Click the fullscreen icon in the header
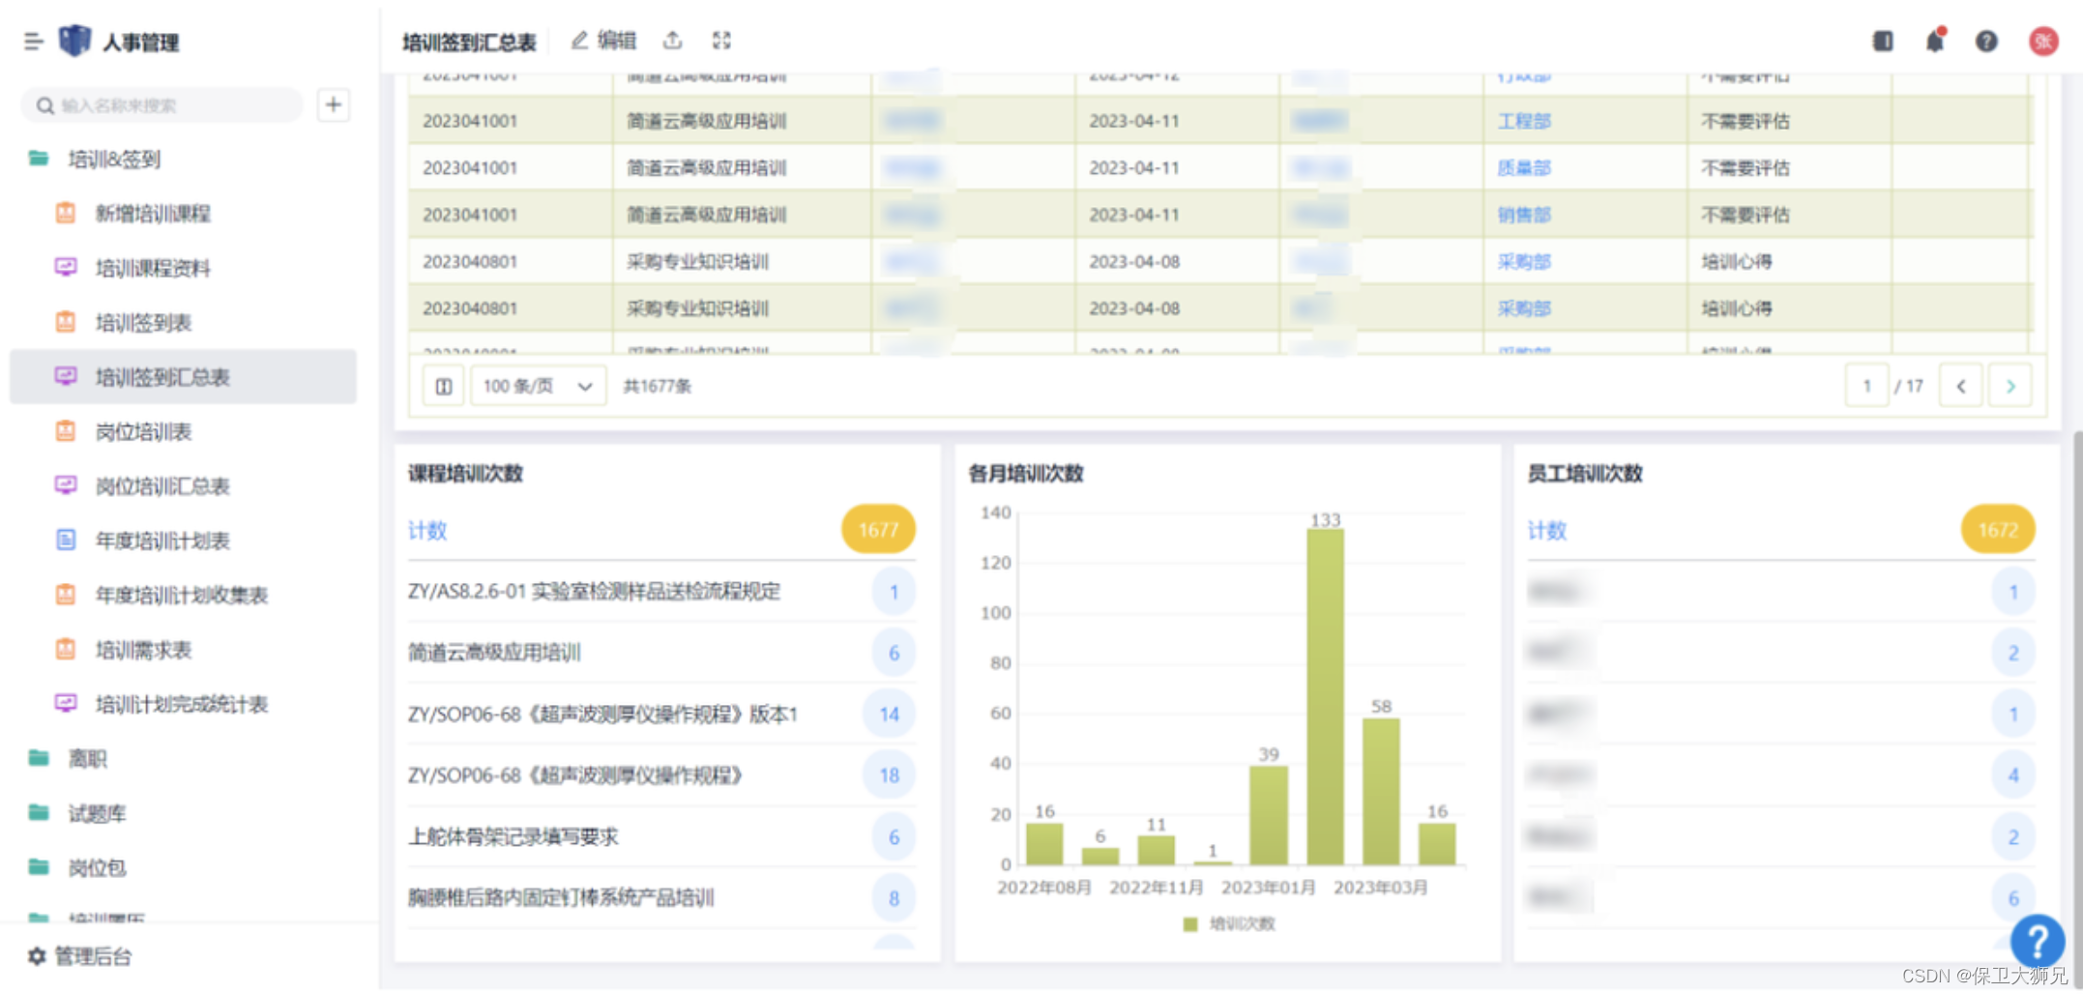This screenshot has height=994, width=2083. (x=721, y=41)
